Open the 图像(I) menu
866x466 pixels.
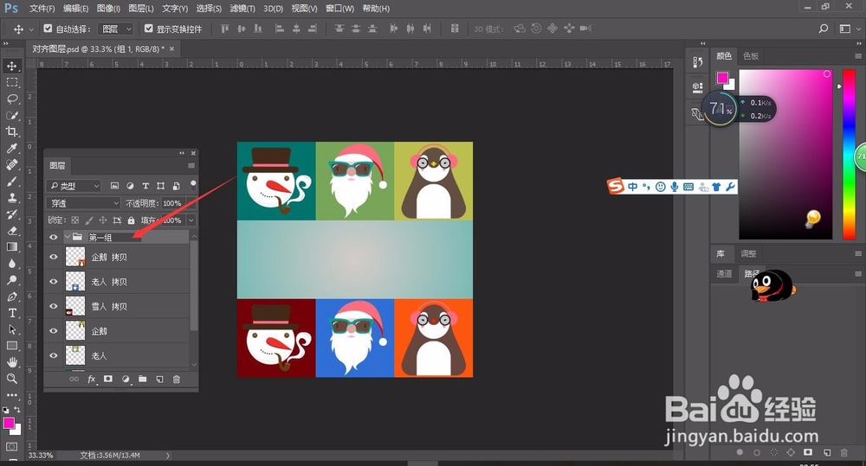(x=108, y=9)
